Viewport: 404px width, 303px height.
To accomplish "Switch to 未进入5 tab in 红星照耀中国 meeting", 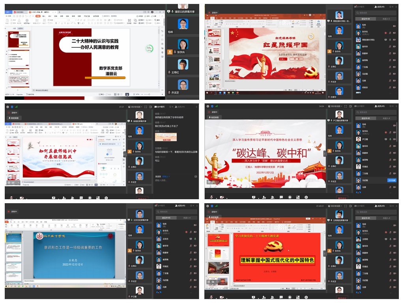I will pos(386,19).
